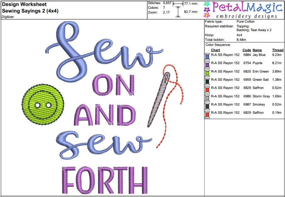Click thread length 3.89m
285x197 pixels.
click(277, 71)
